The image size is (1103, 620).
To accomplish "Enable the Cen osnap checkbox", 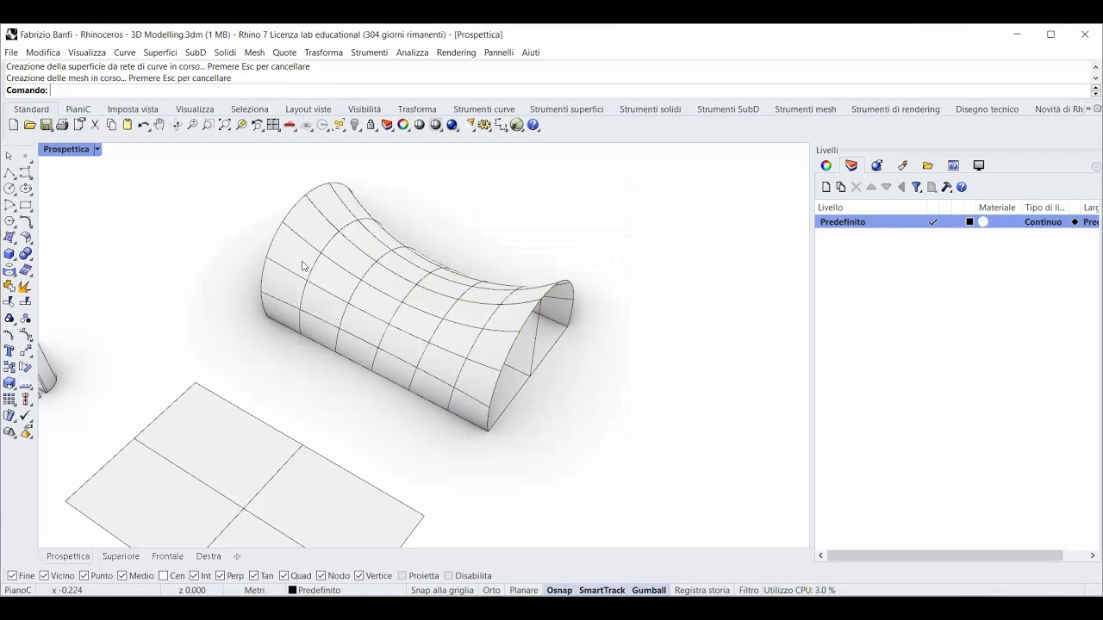I will 164,575.
